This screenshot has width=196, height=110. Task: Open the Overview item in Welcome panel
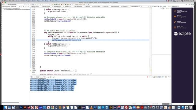point(180,11)
